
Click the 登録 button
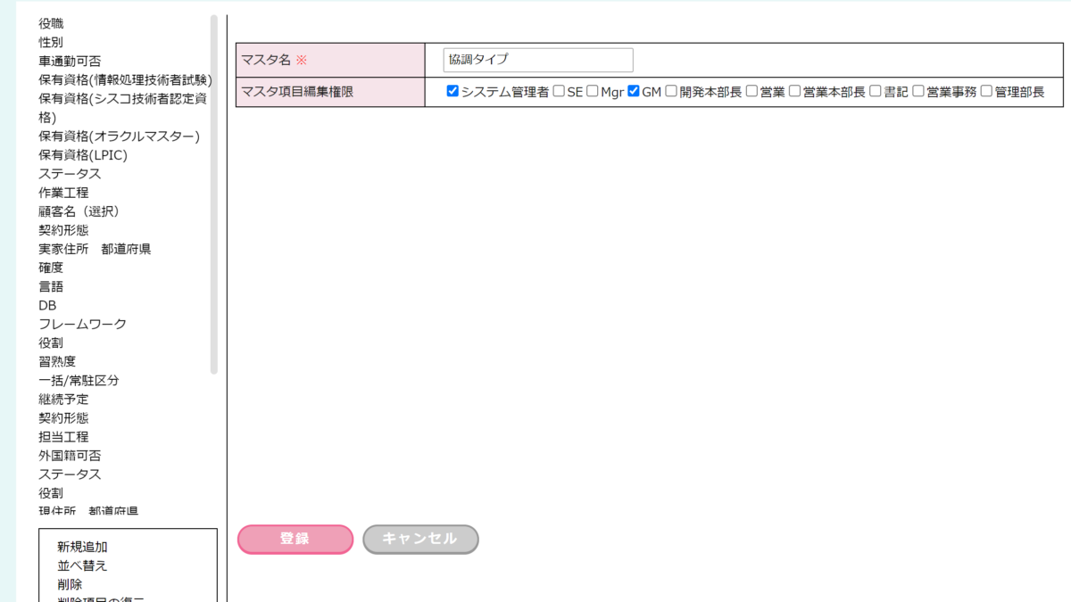tap(295, 539)
